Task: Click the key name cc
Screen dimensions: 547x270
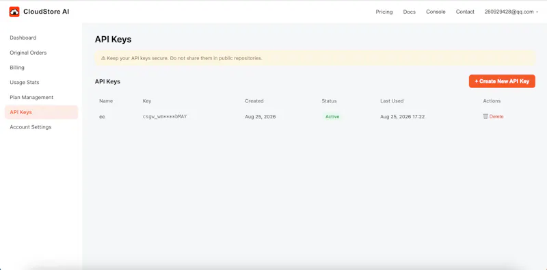Action: coord(102,117)
